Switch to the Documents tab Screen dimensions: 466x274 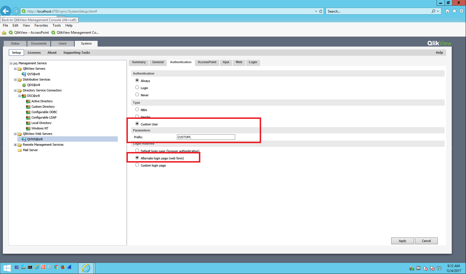coord(39,44)
